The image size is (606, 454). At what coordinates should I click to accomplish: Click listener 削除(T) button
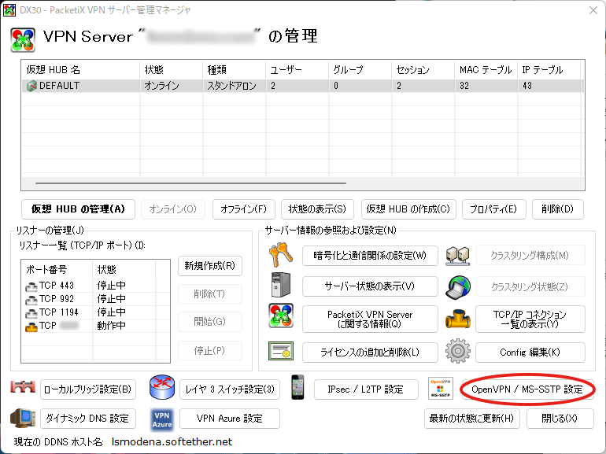click(x=210, y=294)
